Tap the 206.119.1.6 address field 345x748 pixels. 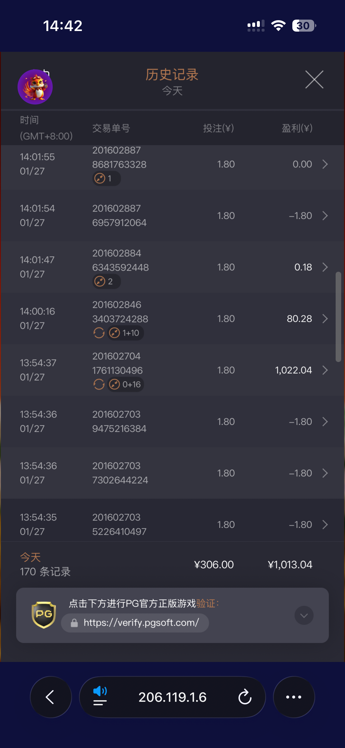(172, 697)
